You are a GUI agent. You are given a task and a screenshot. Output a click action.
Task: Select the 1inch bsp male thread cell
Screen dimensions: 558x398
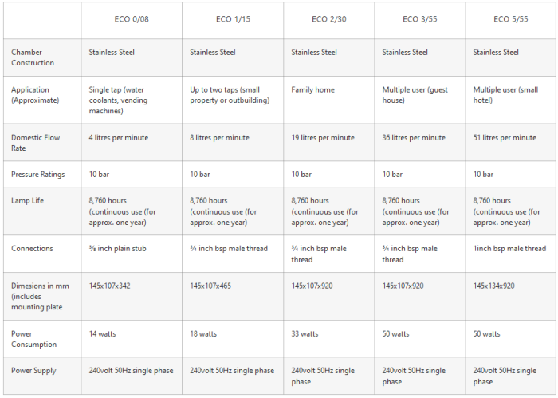pyautogui.click(x=509, y=248)
